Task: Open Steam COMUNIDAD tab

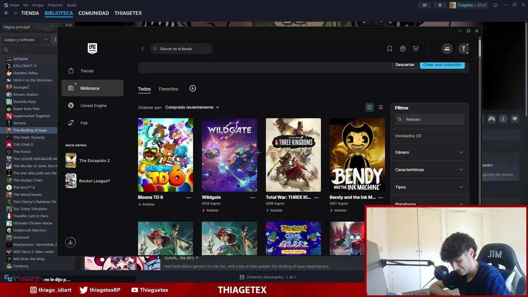Action: pos(94,13)
